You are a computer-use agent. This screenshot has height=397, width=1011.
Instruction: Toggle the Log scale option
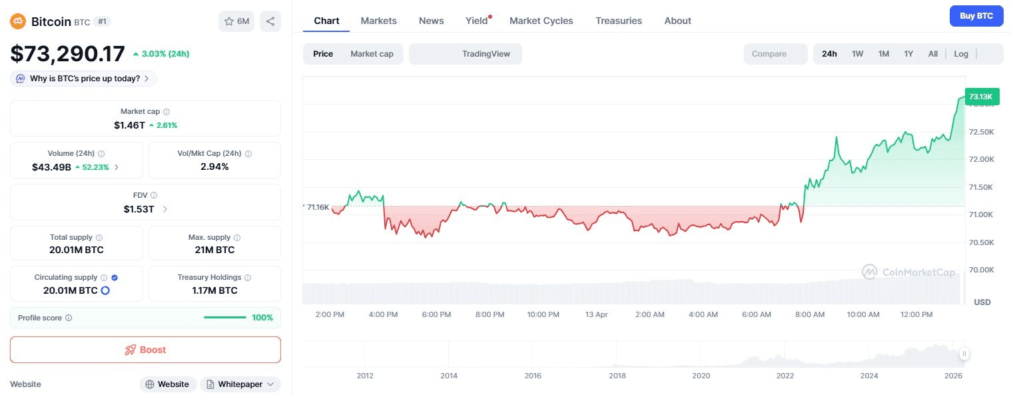[960, 54]
